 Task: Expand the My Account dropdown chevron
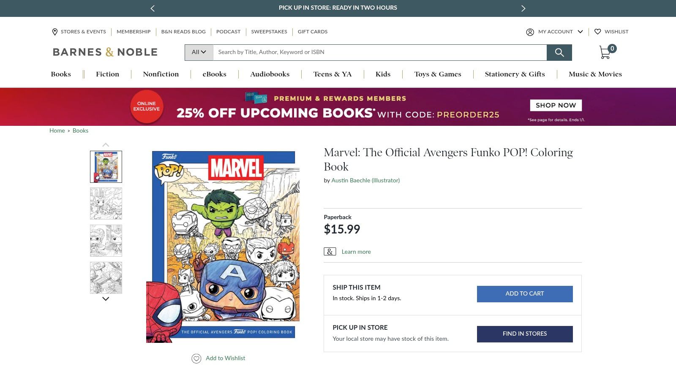pos(581,32)
